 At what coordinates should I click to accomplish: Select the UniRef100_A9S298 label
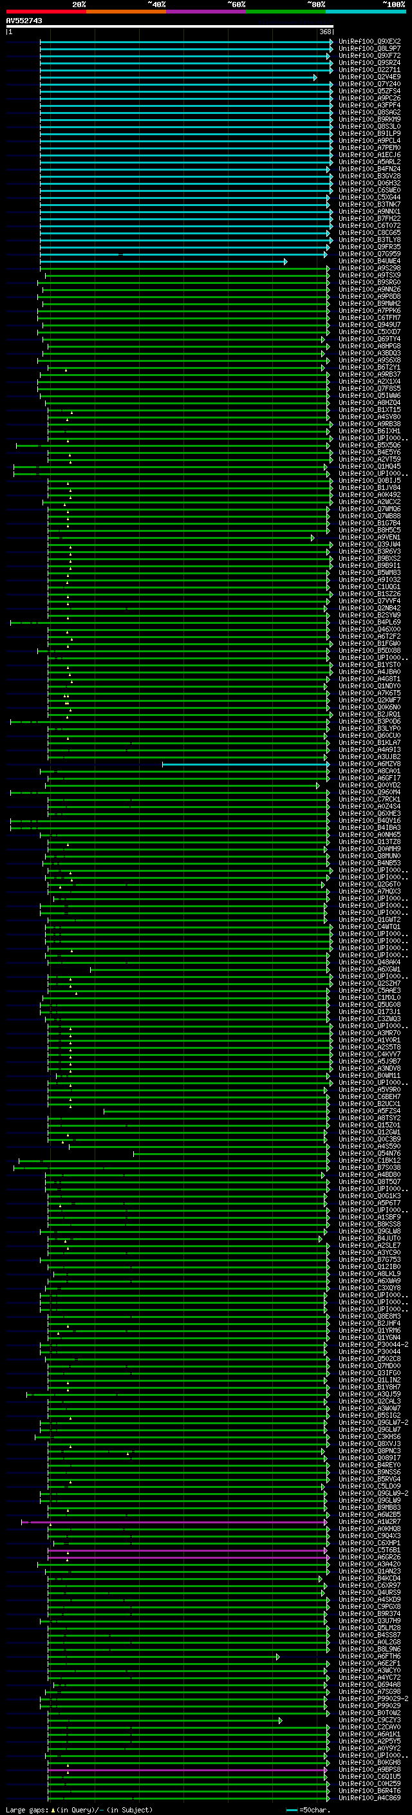pos(370,268)
